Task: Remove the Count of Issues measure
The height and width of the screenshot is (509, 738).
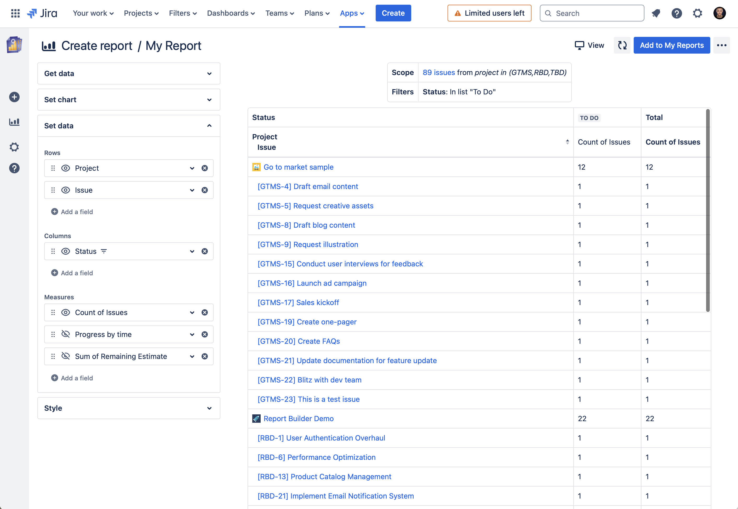Action: click(205, 313)
